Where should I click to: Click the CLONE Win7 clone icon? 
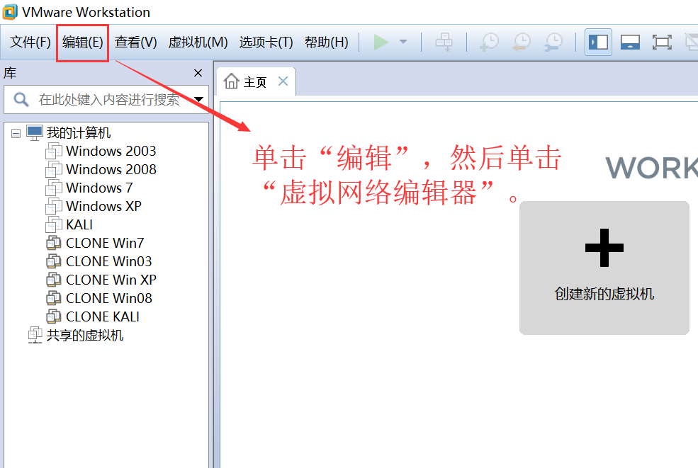click(54, 243)
